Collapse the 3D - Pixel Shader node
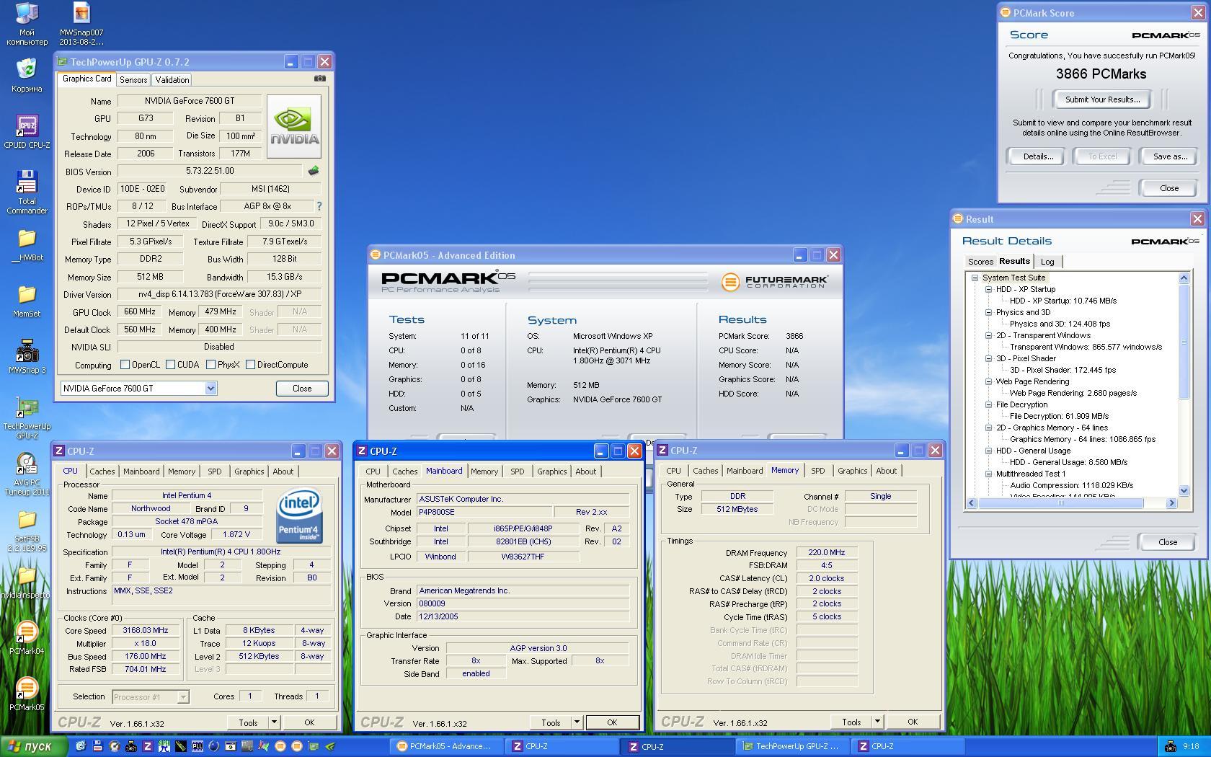 tap(989, 358)
